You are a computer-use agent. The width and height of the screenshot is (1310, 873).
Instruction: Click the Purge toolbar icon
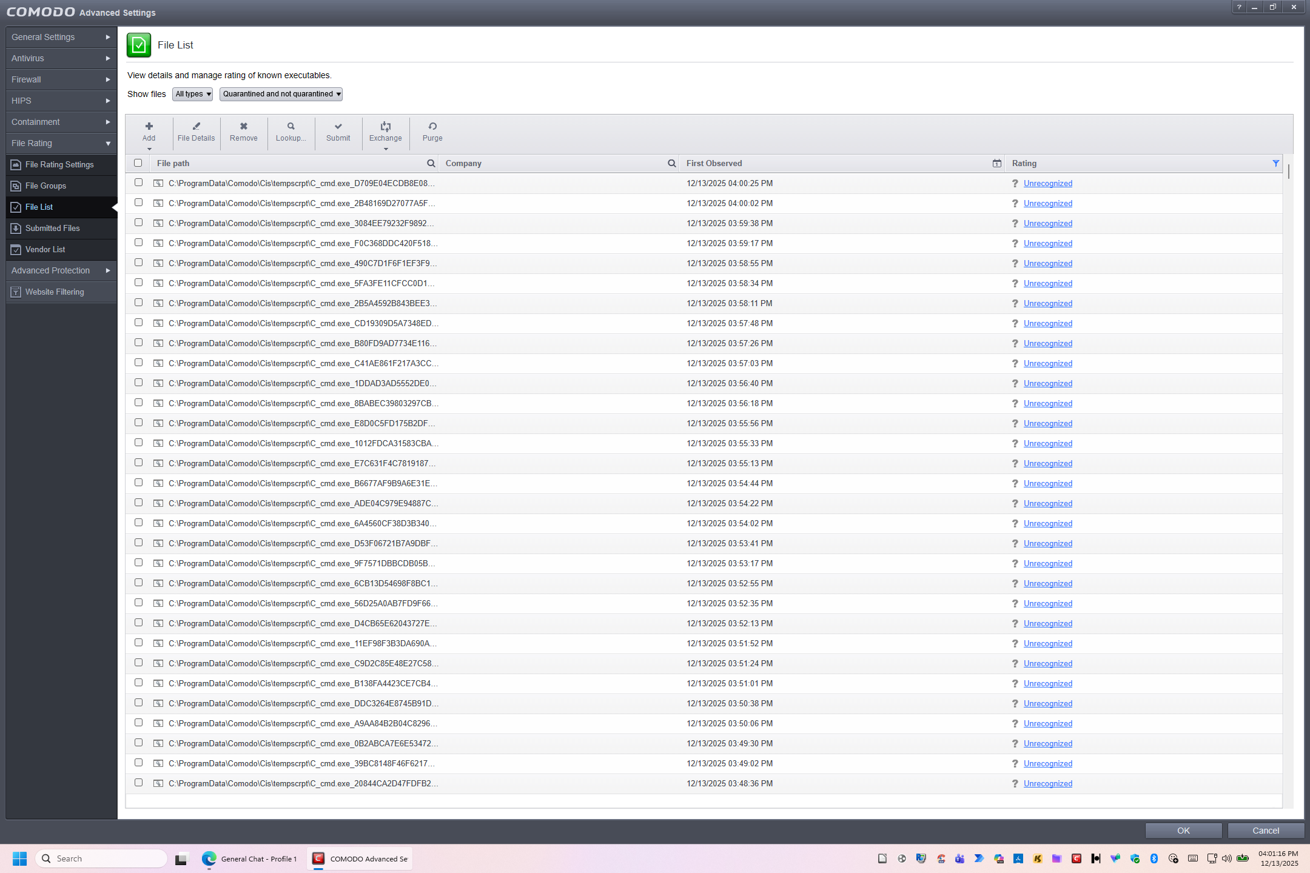click(432, 127)
